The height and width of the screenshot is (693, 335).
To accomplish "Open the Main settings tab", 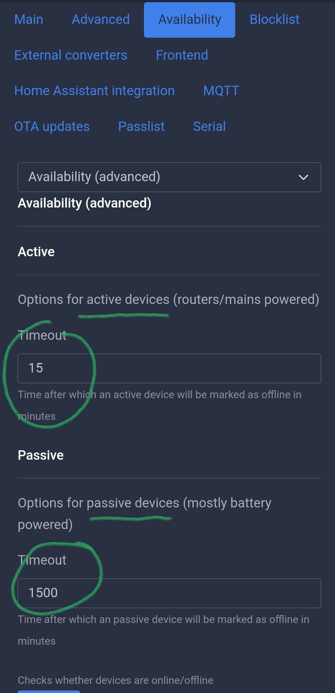I will pyautogui.click(x=29, y=19).
